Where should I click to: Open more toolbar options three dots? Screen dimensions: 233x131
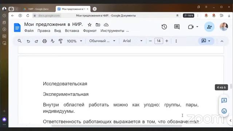[x=176, y=41]
